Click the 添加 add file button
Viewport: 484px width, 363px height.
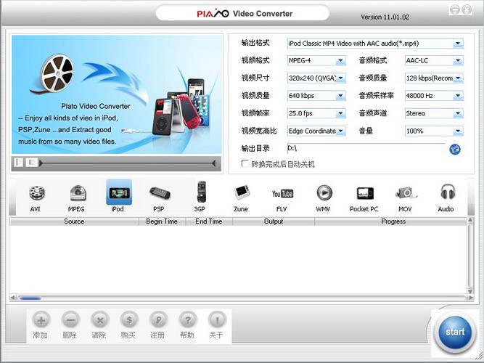click(x=41, y=325)
